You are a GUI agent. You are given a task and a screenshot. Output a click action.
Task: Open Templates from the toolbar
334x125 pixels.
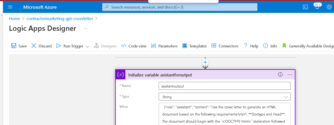point(195,46)
